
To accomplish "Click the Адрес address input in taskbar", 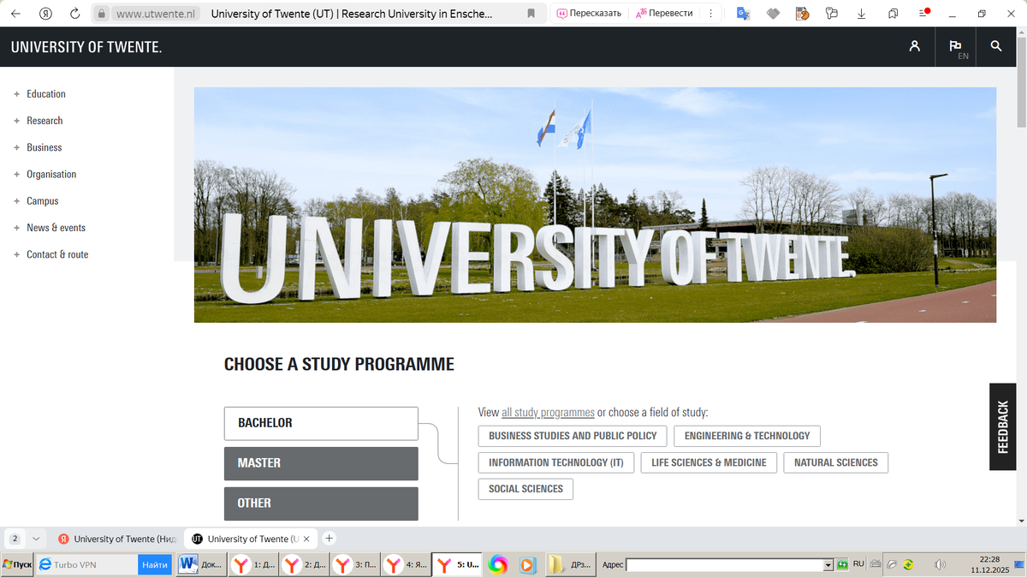I will click(725, 565).
